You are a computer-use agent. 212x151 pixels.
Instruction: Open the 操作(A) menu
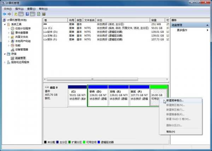pos(19,8)
